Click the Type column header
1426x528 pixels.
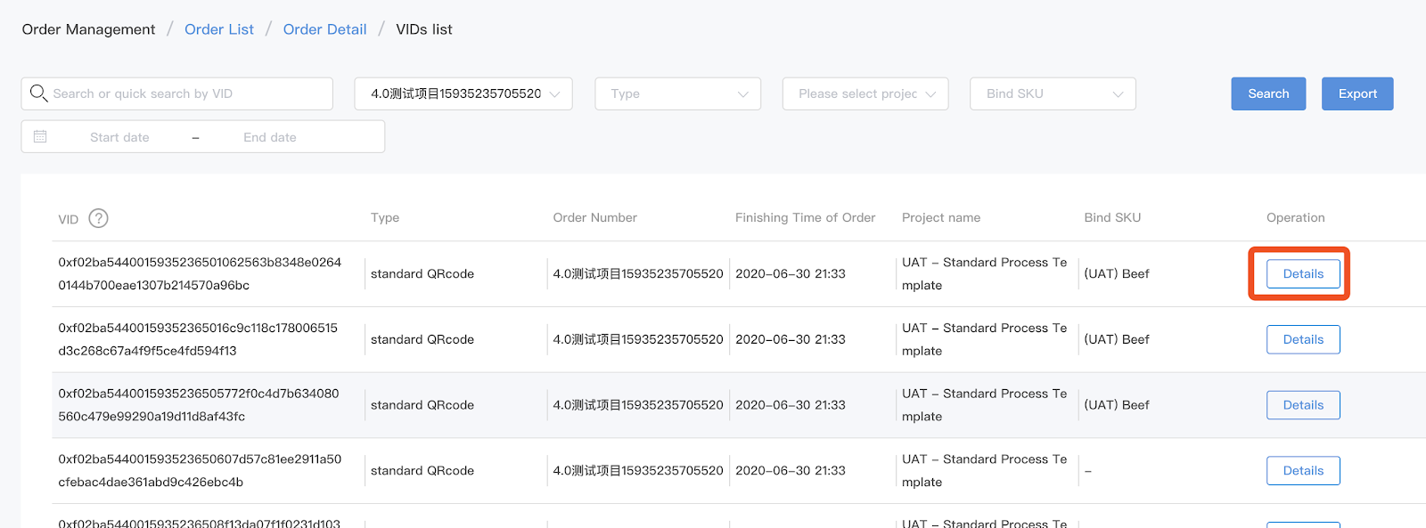point(385,217)
